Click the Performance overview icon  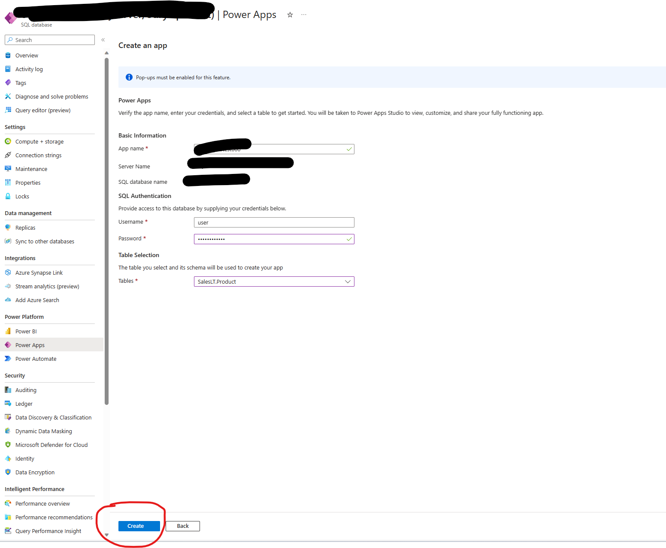coord(8,503)
